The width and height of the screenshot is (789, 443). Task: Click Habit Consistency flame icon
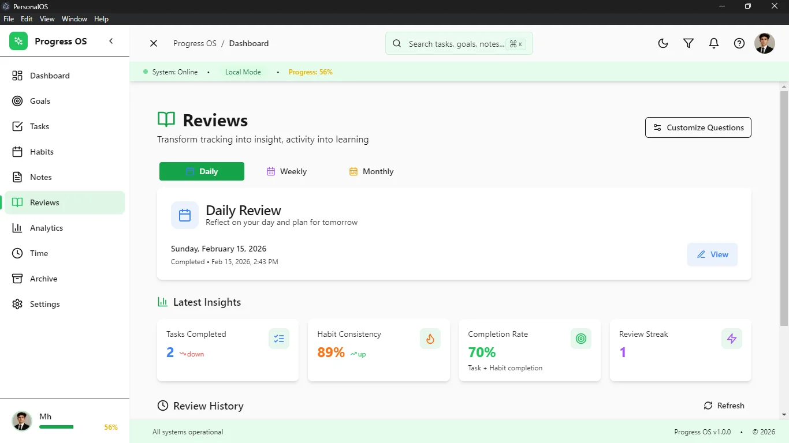(430, 339)
